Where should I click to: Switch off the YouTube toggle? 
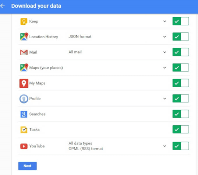point(181,146)
